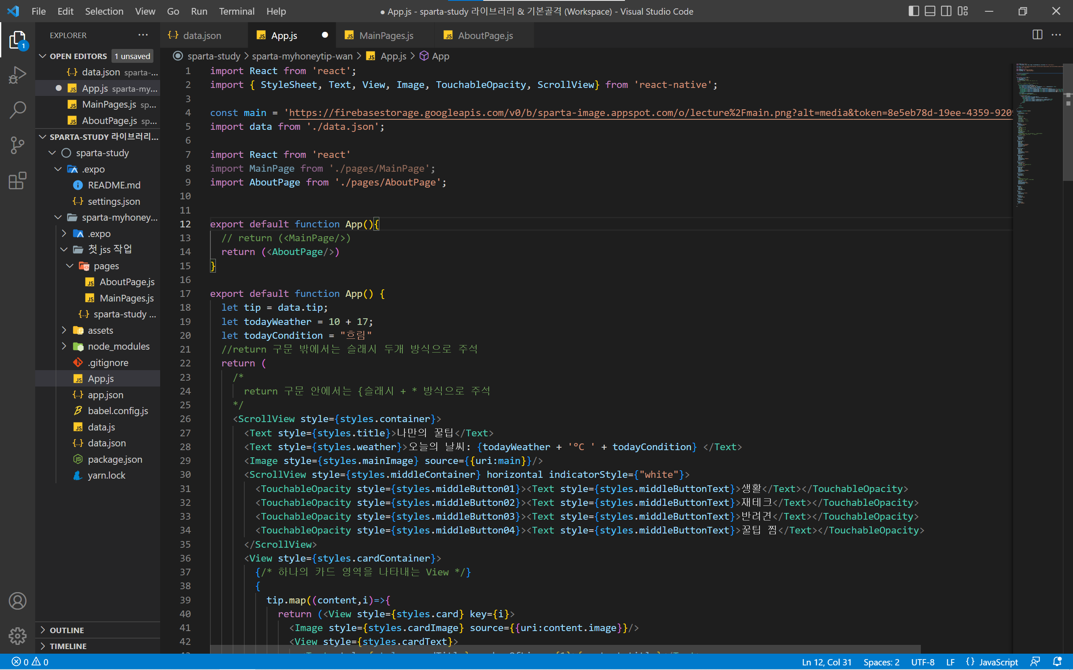The width and height of the screenshot is (1073, 670).
Task: Open the View menu
Action: (x=145, y=11)
